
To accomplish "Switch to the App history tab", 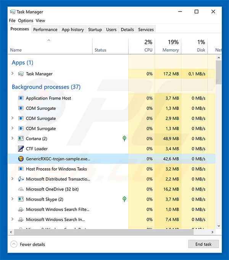I will point(73,29).
